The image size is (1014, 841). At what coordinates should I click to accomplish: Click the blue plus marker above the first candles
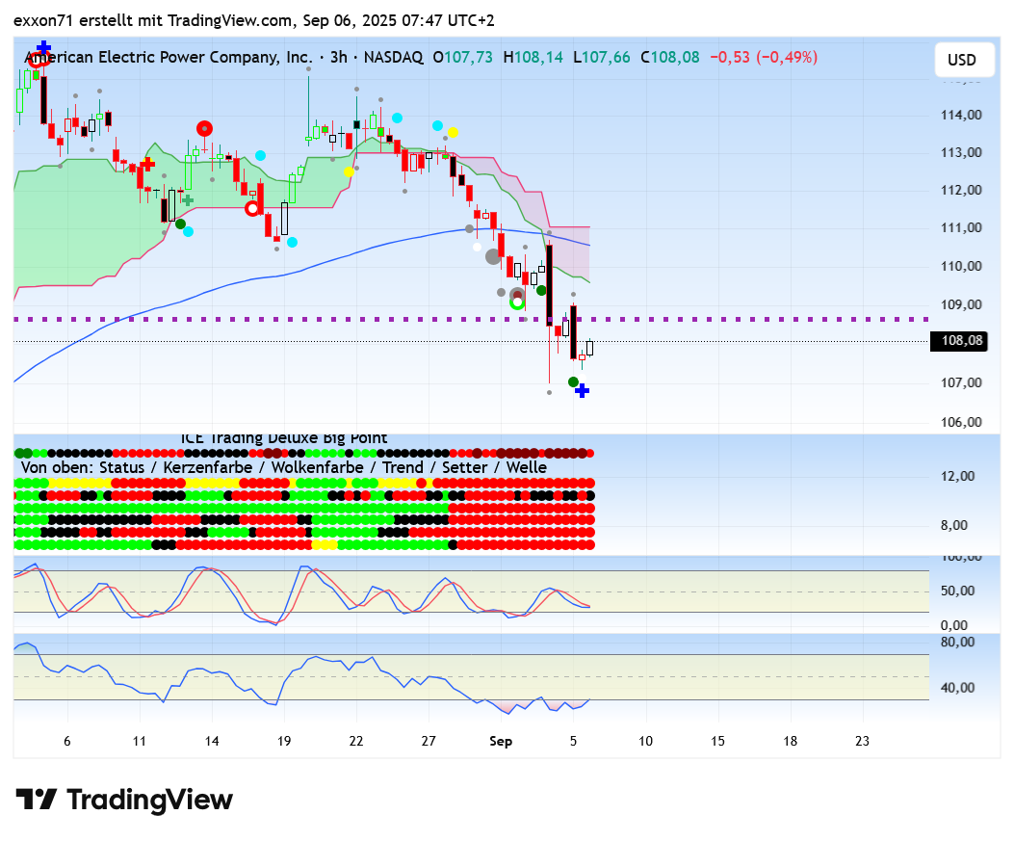click(43, 47)
